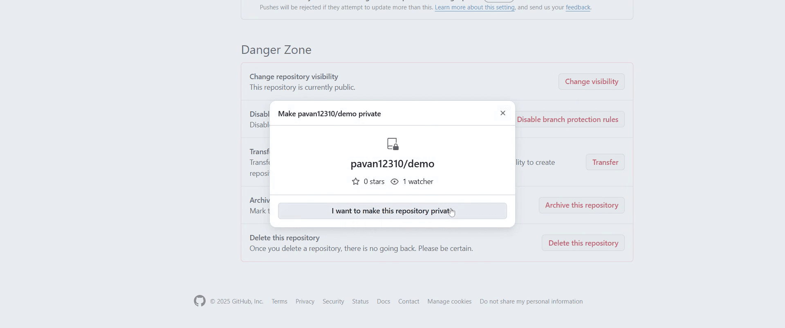Click the star icon beside 0 stars

point(356,182)
